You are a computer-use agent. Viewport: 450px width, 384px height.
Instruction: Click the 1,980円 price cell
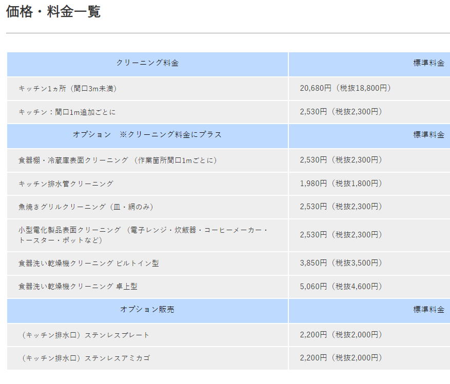click(x=341, y=184)
